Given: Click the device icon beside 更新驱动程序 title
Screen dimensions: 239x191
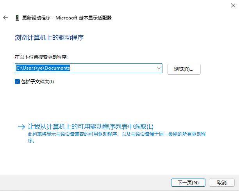Looking at the screenshot, I should tap(17, 18).
